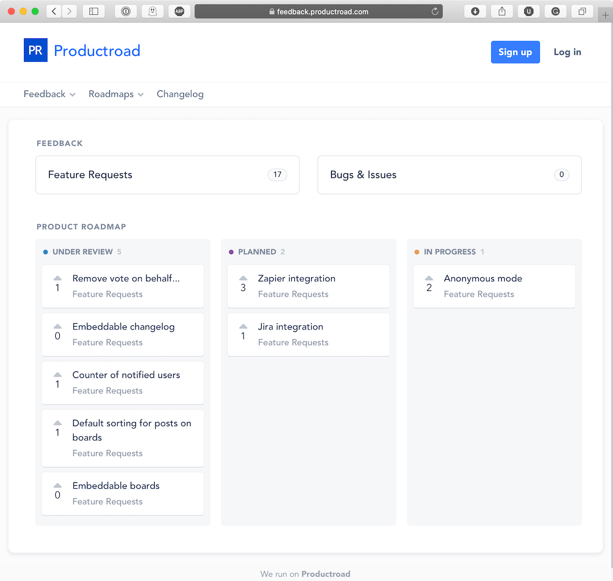Click Feature Requests label under Zapier integration

(293, 294)
